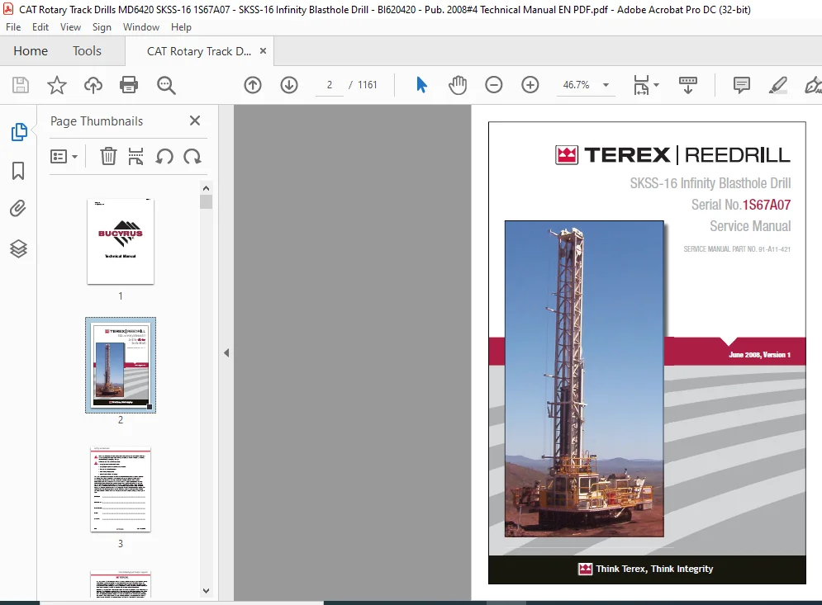
Task: Open the Find text magnifier icon
Action: tap(166, 85)
